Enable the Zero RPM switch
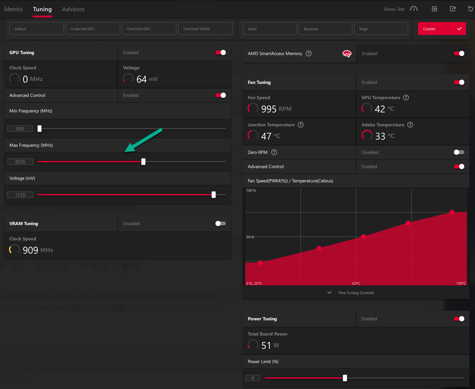The height and width of the screenshot is (389, 475). [x=459, y=152]
